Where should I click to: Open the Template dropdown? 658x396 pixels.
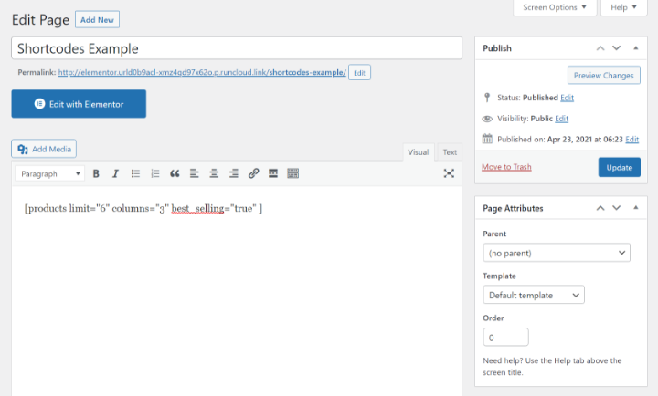pos(533,295)
